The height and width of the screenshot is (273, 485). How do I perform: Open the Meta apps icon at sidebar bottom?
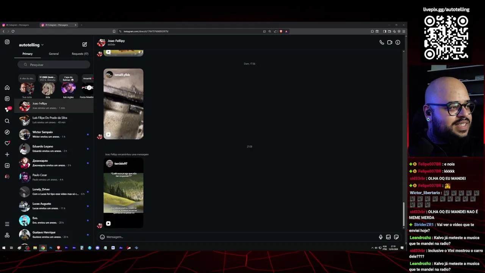tap(7, 235)
